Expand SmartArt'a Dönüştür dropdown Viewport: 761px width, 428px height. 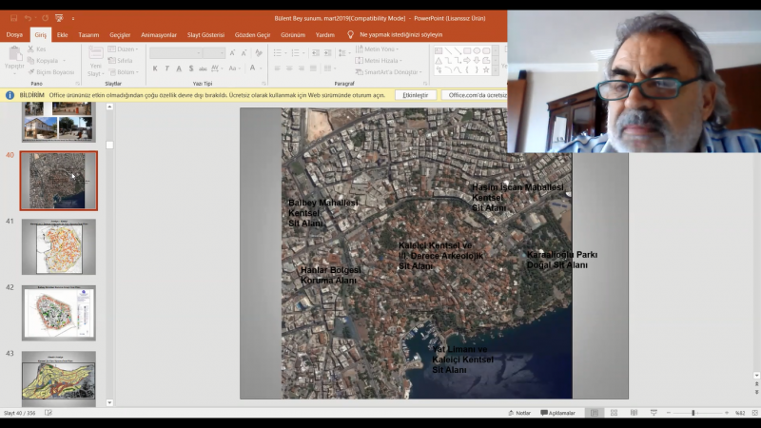(392, 72)
